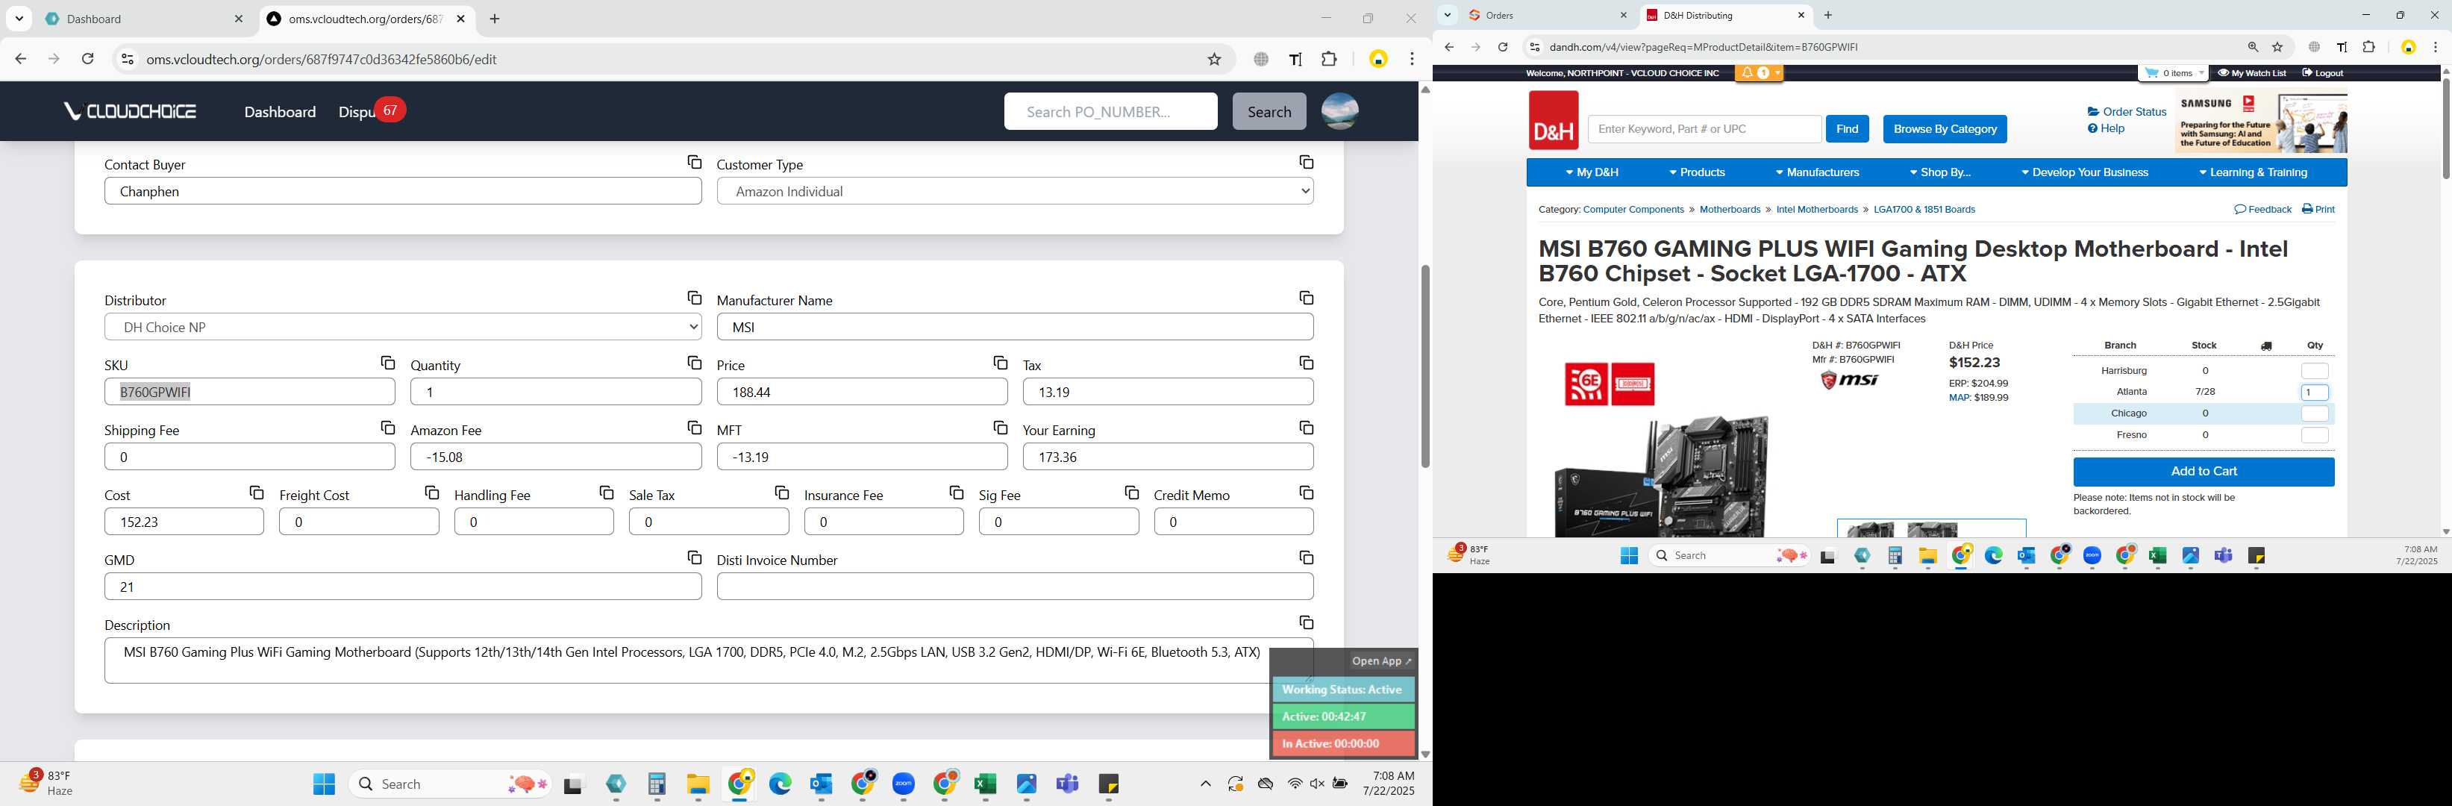Open My Watch List link
The width and height of the screenshot is (2452, 806).
(x=2251, y=73)
